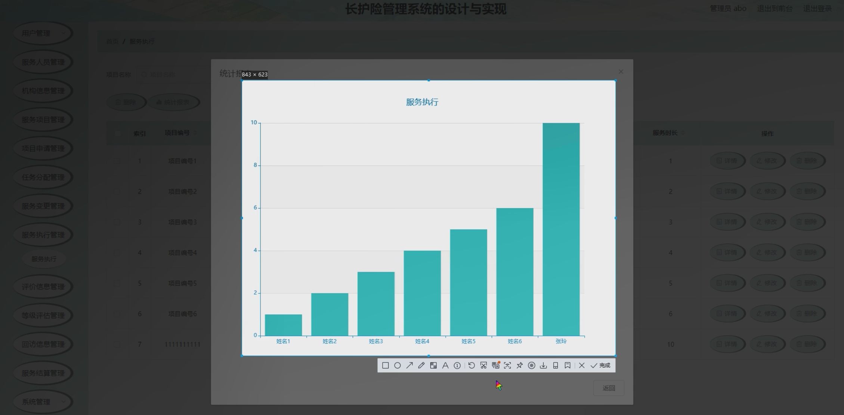Start screen recording from toolbar

[531, 365]
